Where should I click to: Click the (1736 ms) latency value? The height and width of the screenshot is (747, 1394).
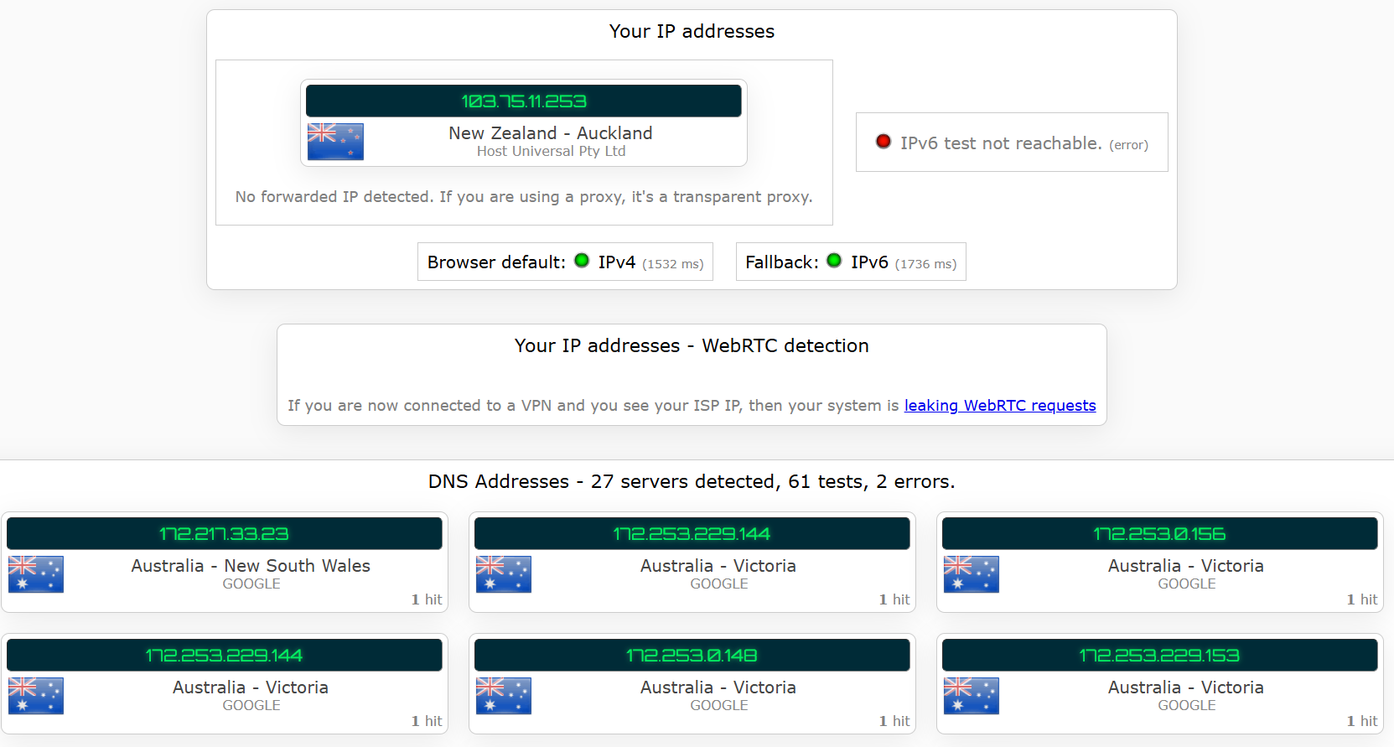coord(925,264)
